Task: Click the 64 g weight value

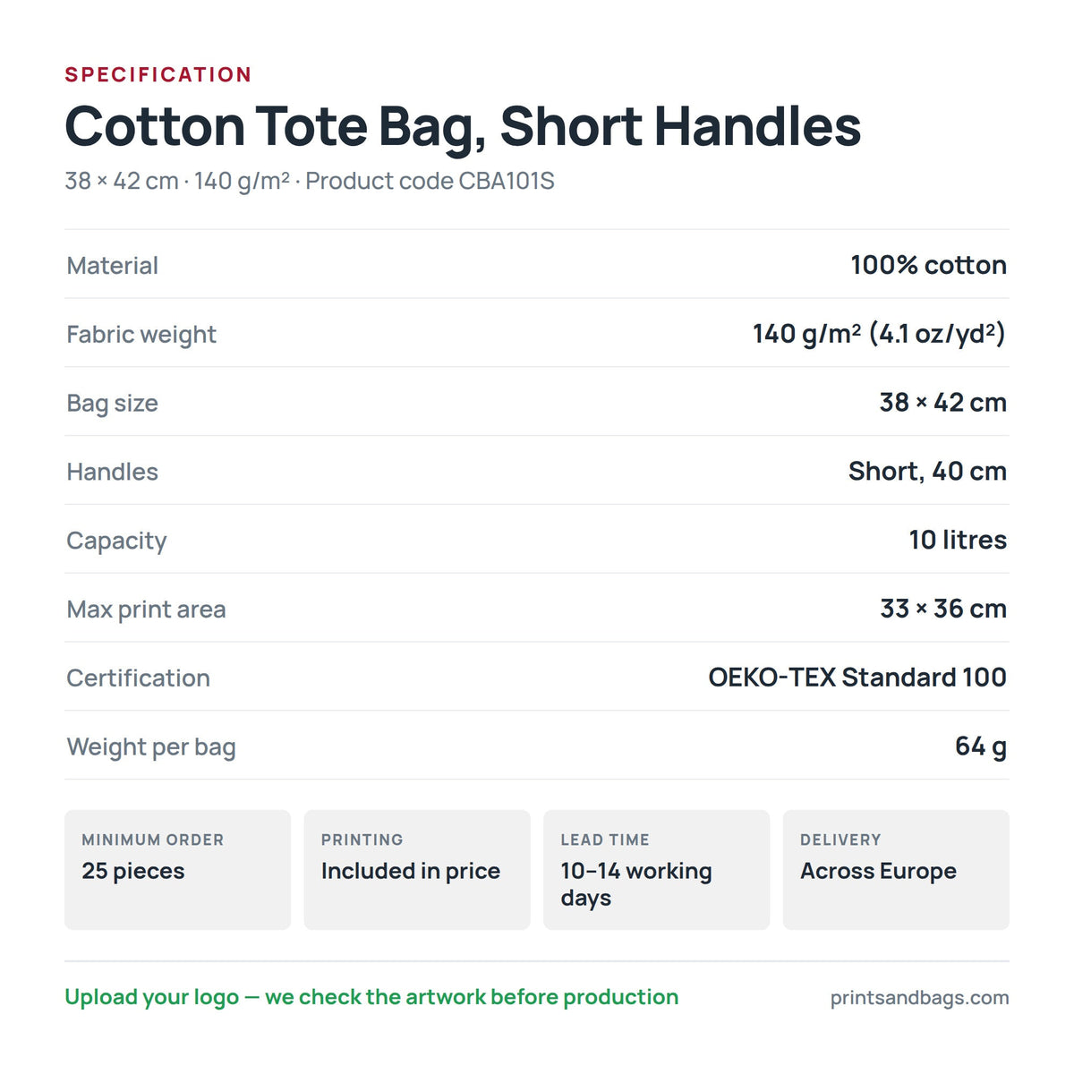Action: tap(981, 746)
